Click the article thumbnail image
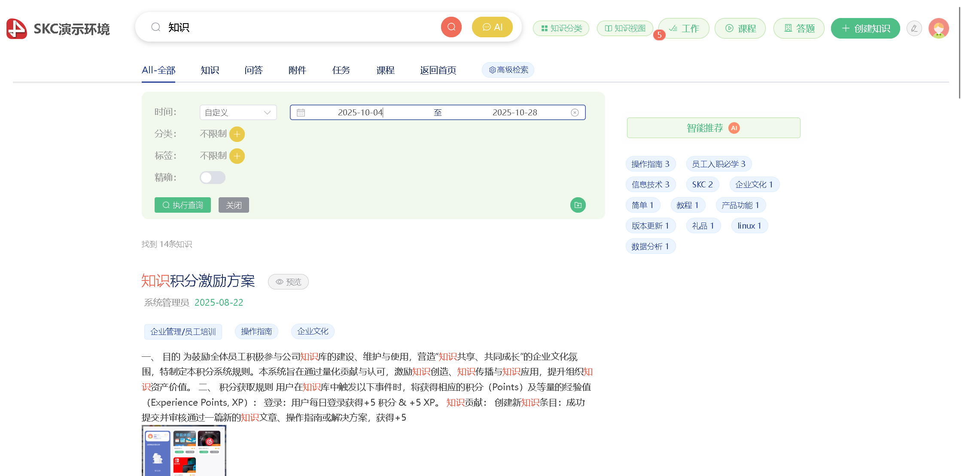962x476 pixels. [184, 450]
